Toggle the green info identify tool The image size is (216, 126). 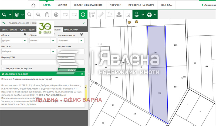[83, 15]
